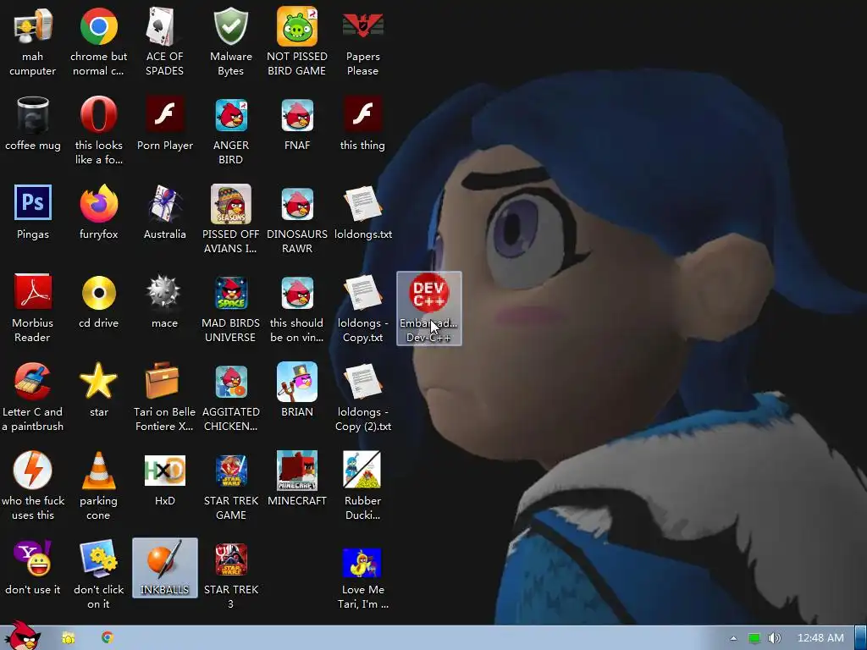
Task: Launch 'chrome but normal c...' shortcut
Action: click(98, 41)
